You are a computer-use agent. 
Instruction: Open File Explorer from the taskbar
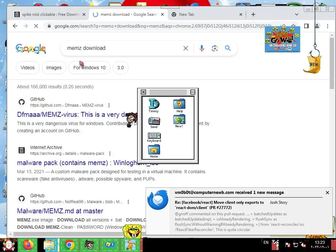tap(50, 245)
